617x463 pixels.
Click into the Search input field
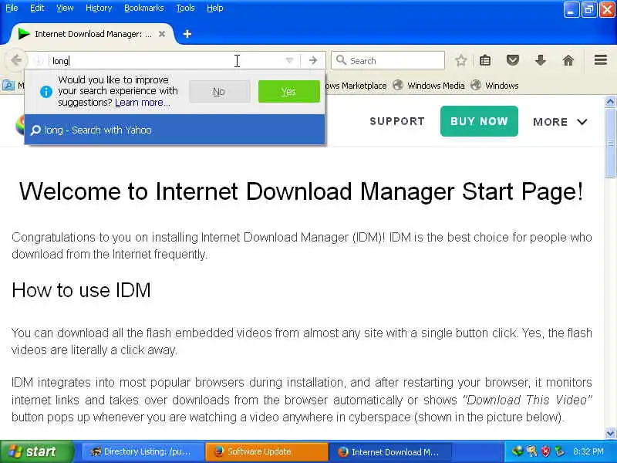(388, 61)
